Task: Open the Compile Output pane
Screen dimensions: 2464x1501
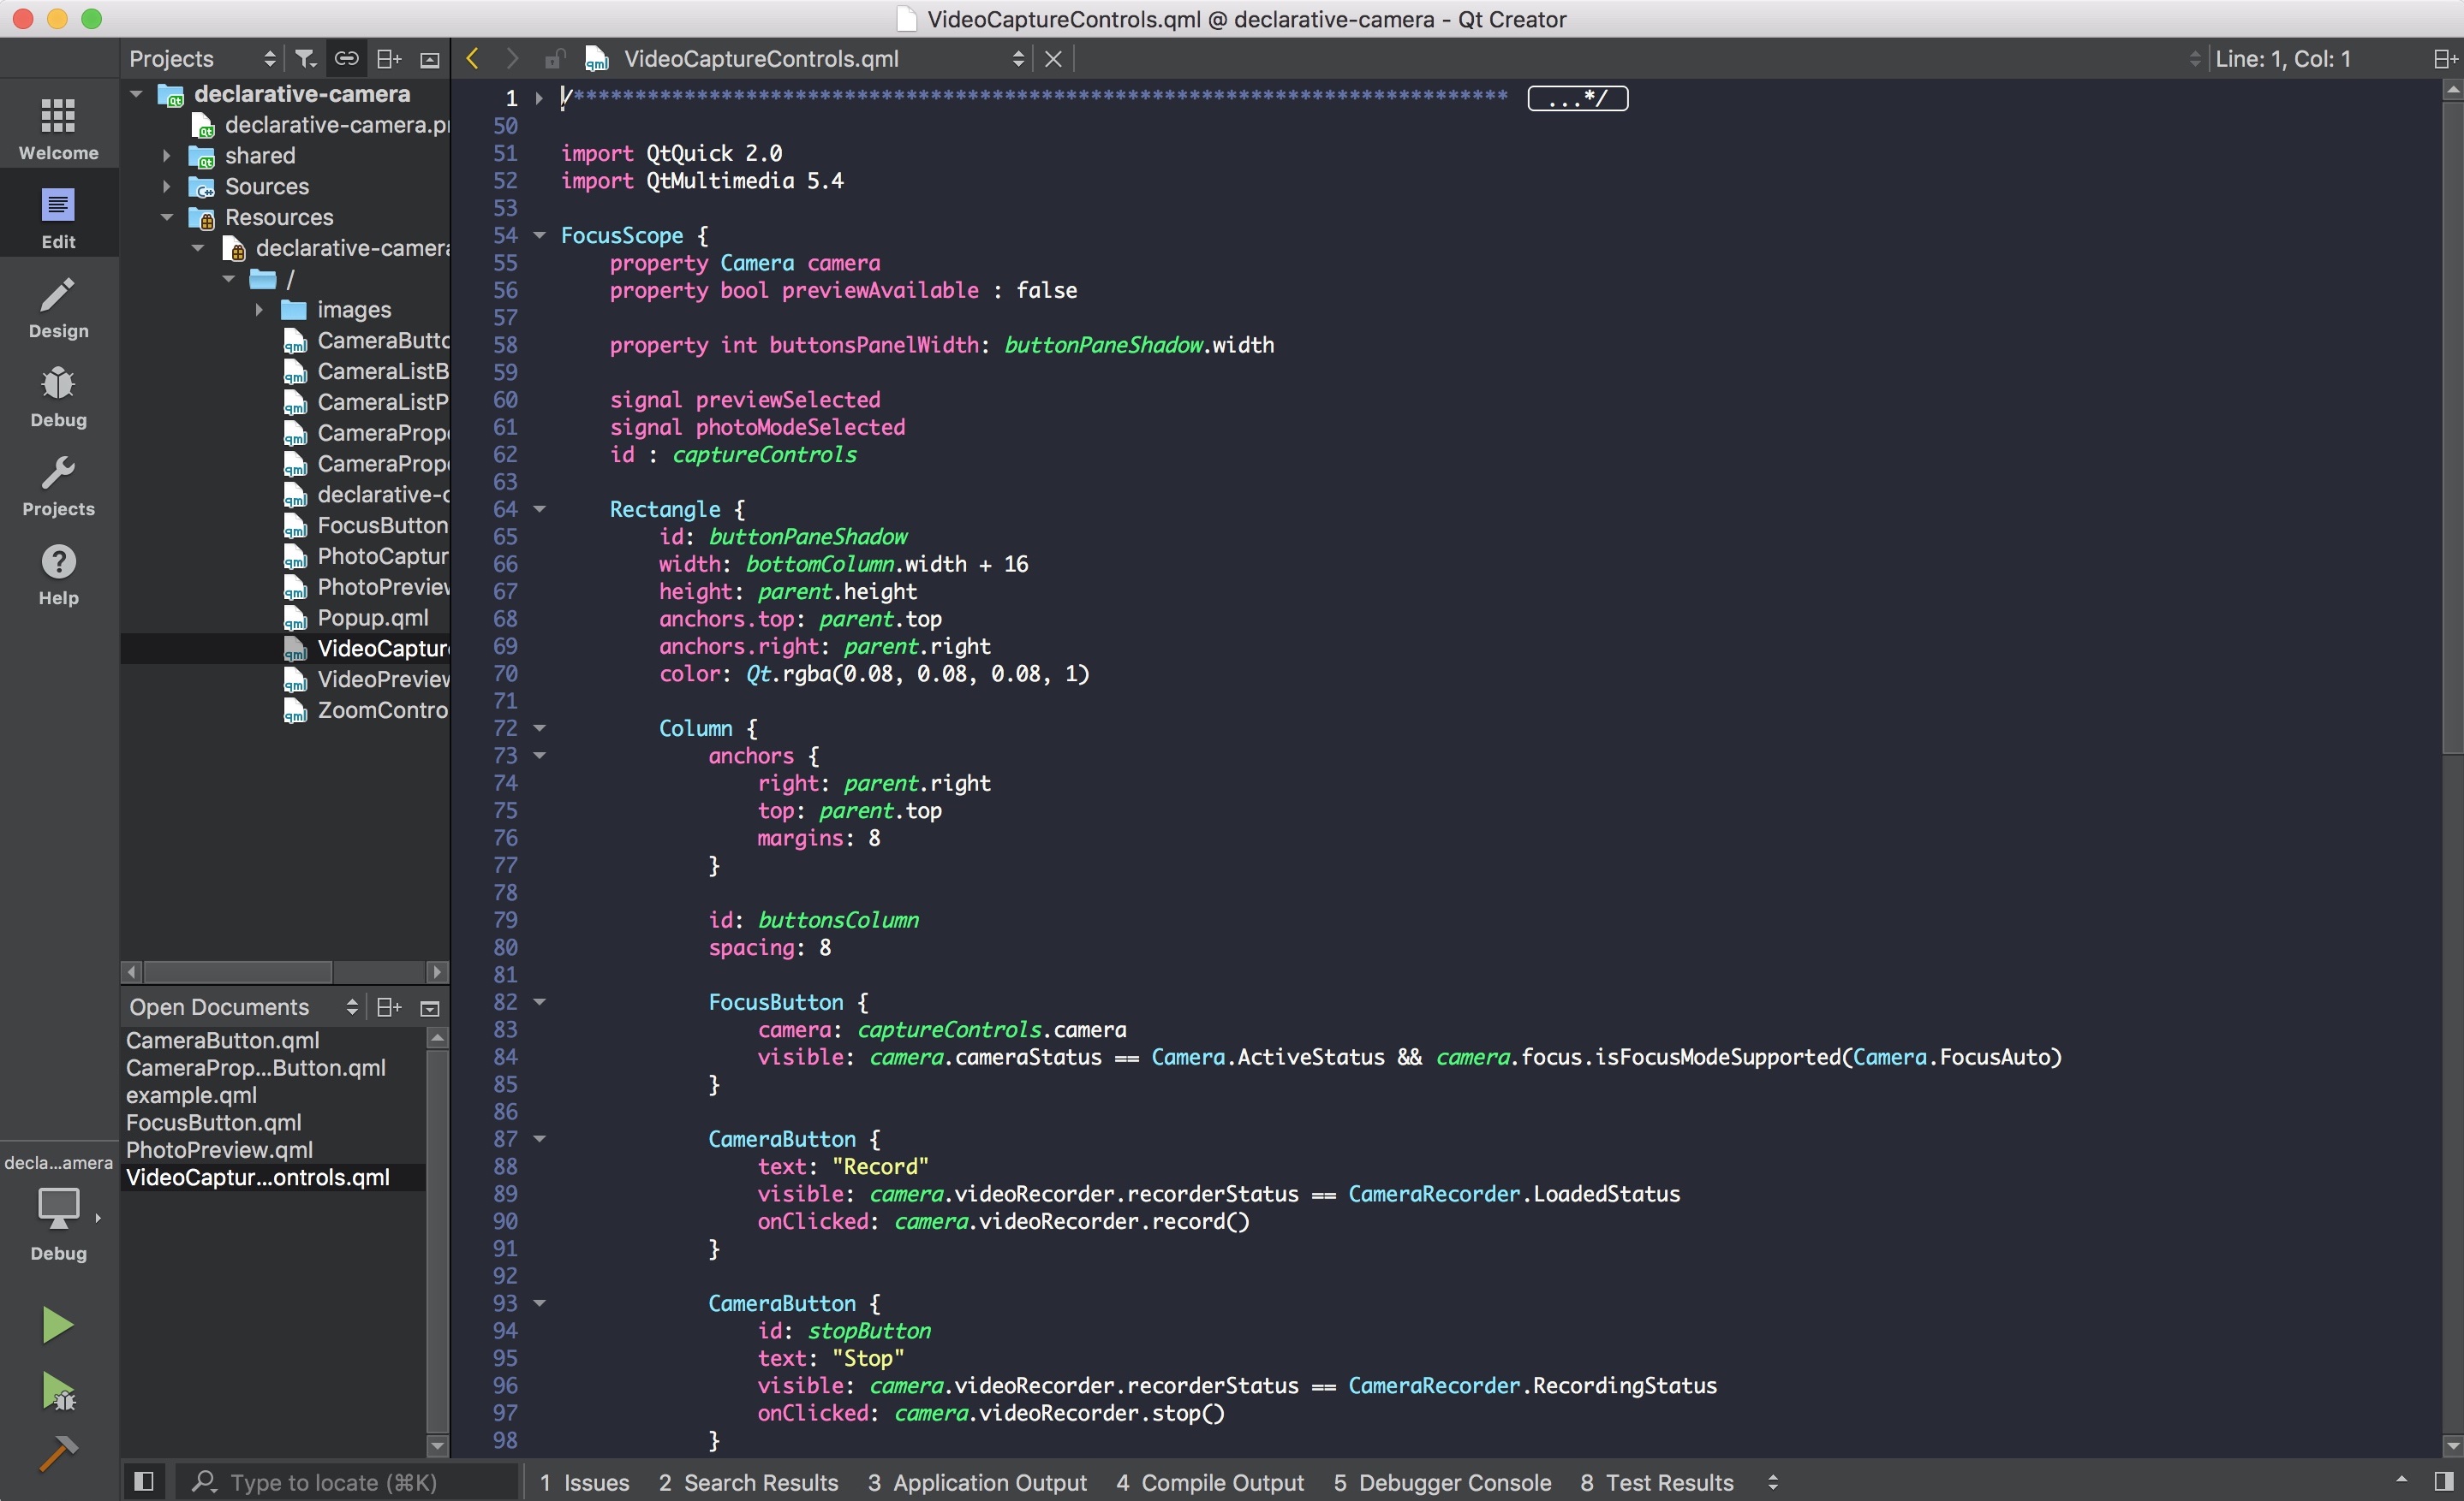Action: point(1210,1482)
